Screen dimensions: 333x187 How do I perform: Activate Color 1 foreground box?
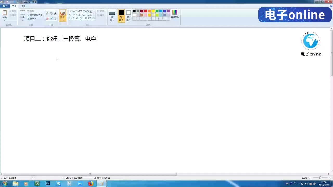click(x=121, y=16)
